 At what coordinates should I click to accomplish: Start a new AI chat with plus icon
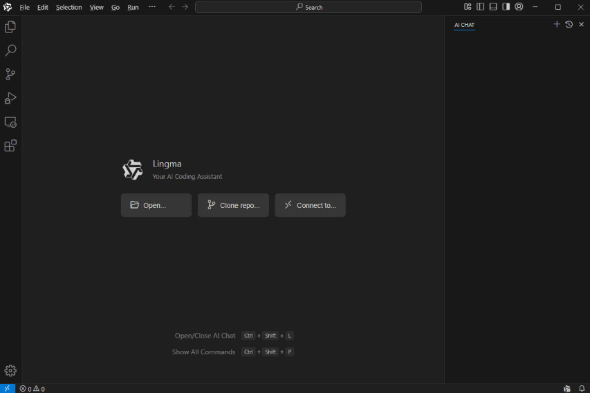pos(557,24)
